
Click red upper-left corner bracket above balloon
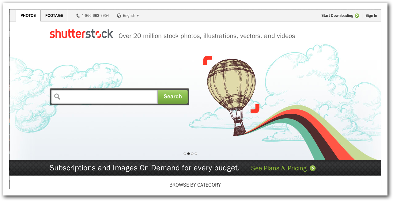pyautogui.click(x=207, y=60)
